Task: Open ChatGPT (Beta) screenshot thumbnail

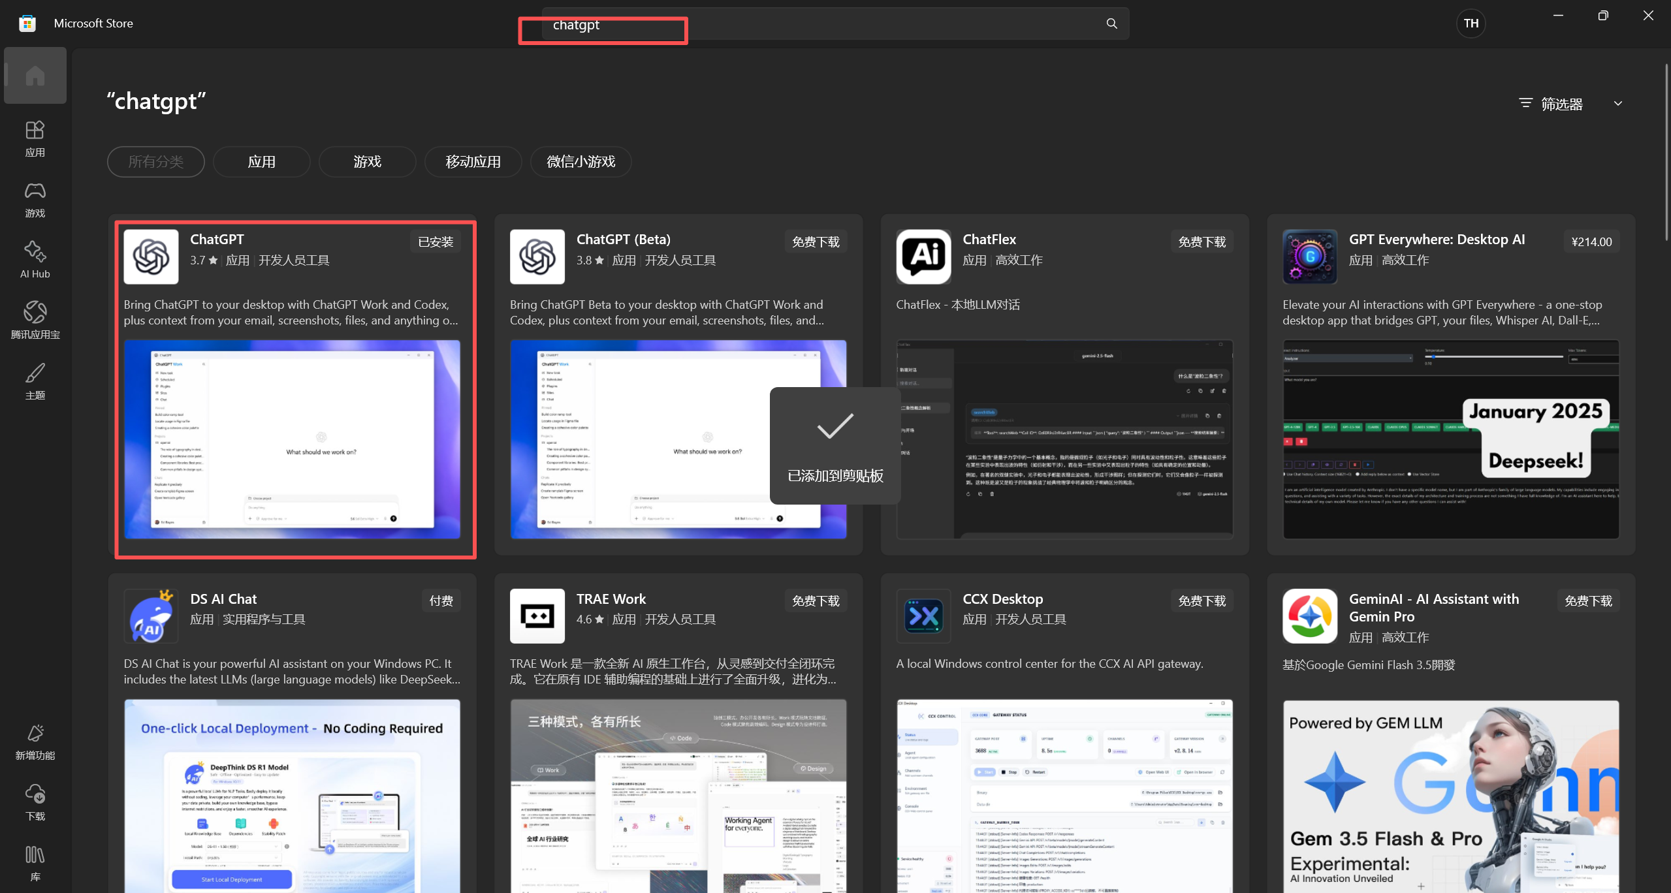Action: coord(678,439)
